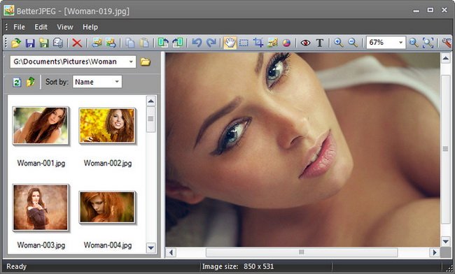The width and height of the screenshot is (455, 274).
Task: Minimize the BetterJPEG window
Action: click(x=416, y=10)
